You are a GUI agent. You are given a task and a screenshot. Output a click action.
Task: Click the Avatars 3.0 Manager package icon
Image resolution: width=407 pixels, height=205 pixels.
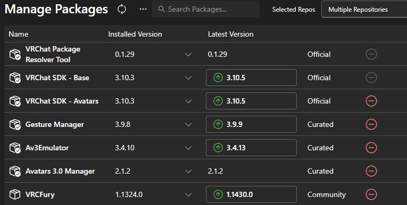[15, 171]
